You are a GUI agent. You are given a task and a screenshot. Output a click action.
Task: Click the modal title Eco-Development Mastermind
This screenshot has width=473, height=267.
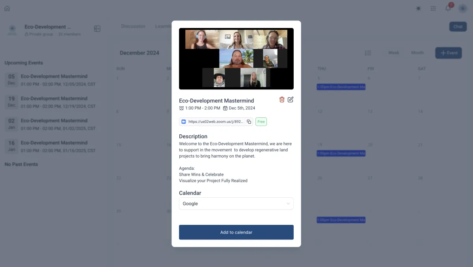pos(216,100)
